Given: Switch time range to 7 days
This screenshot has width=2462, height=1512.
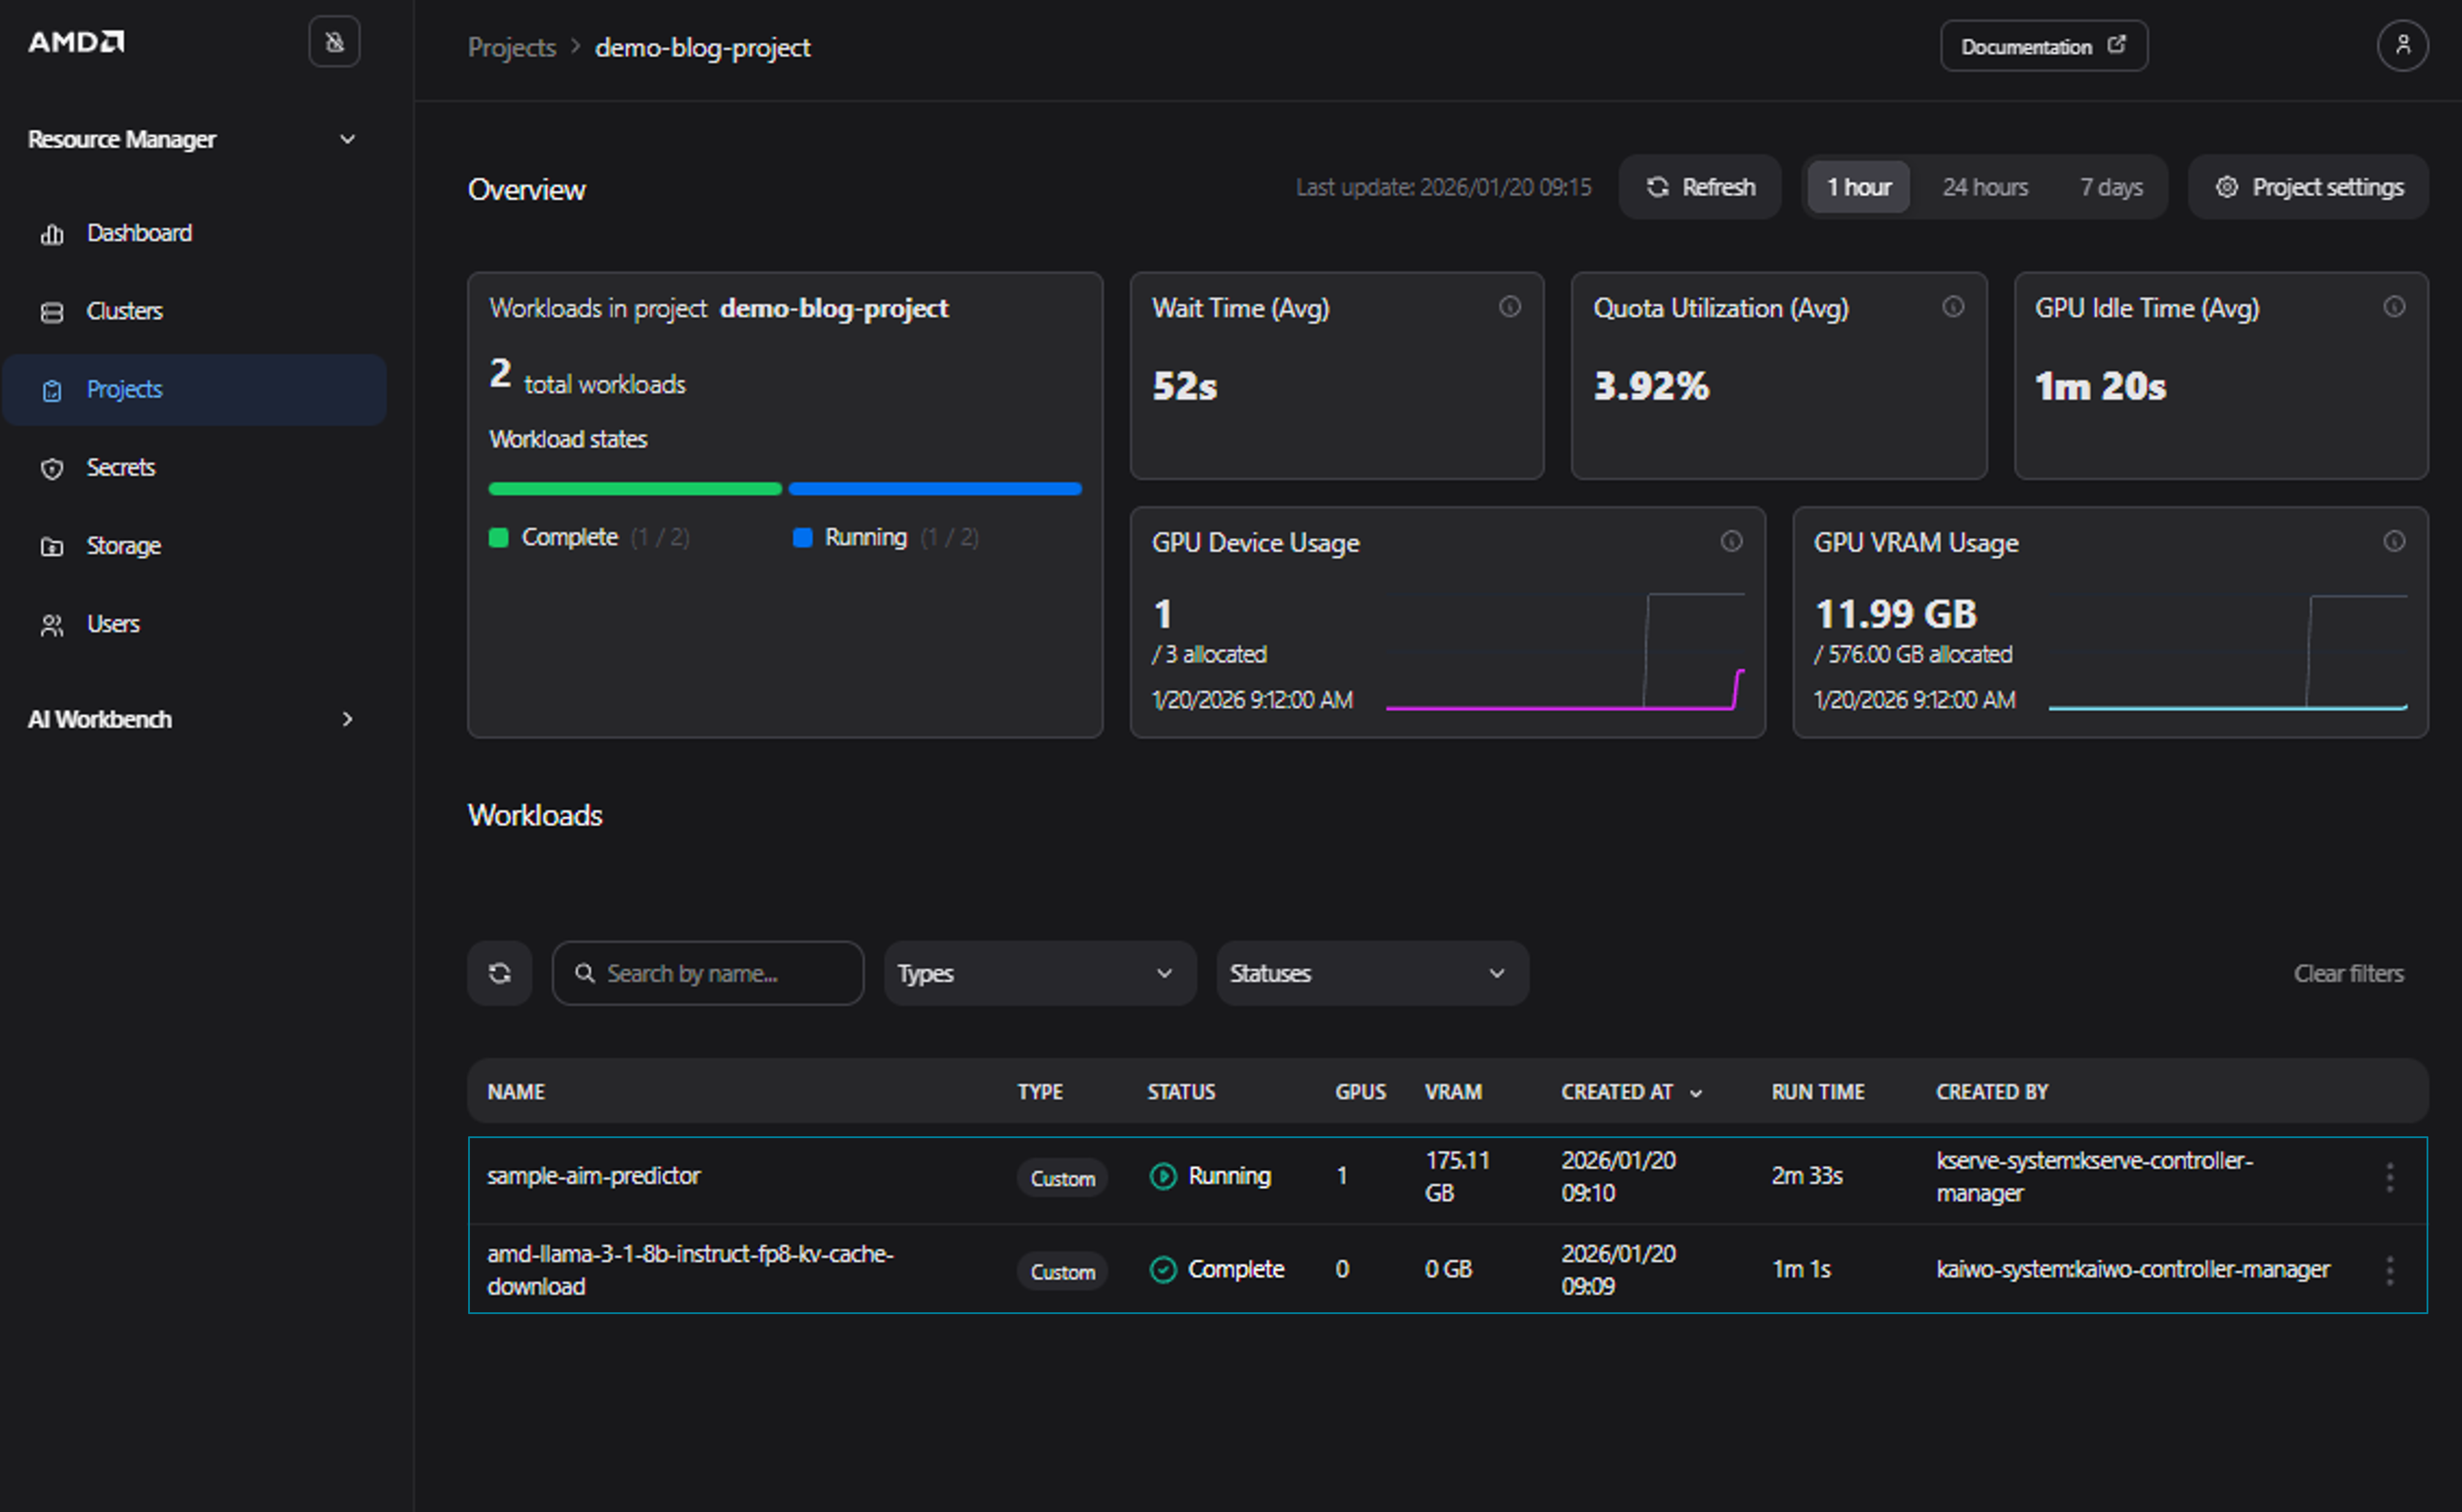Looking at the screenshot, I should pos(2111,187).
